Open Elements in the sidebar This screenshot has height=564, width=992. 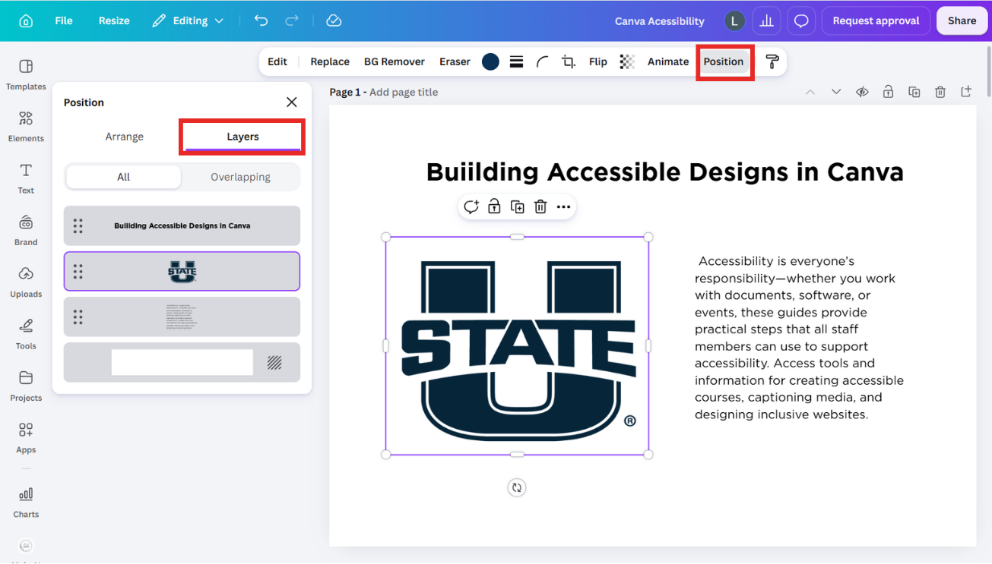coord(26,126)
